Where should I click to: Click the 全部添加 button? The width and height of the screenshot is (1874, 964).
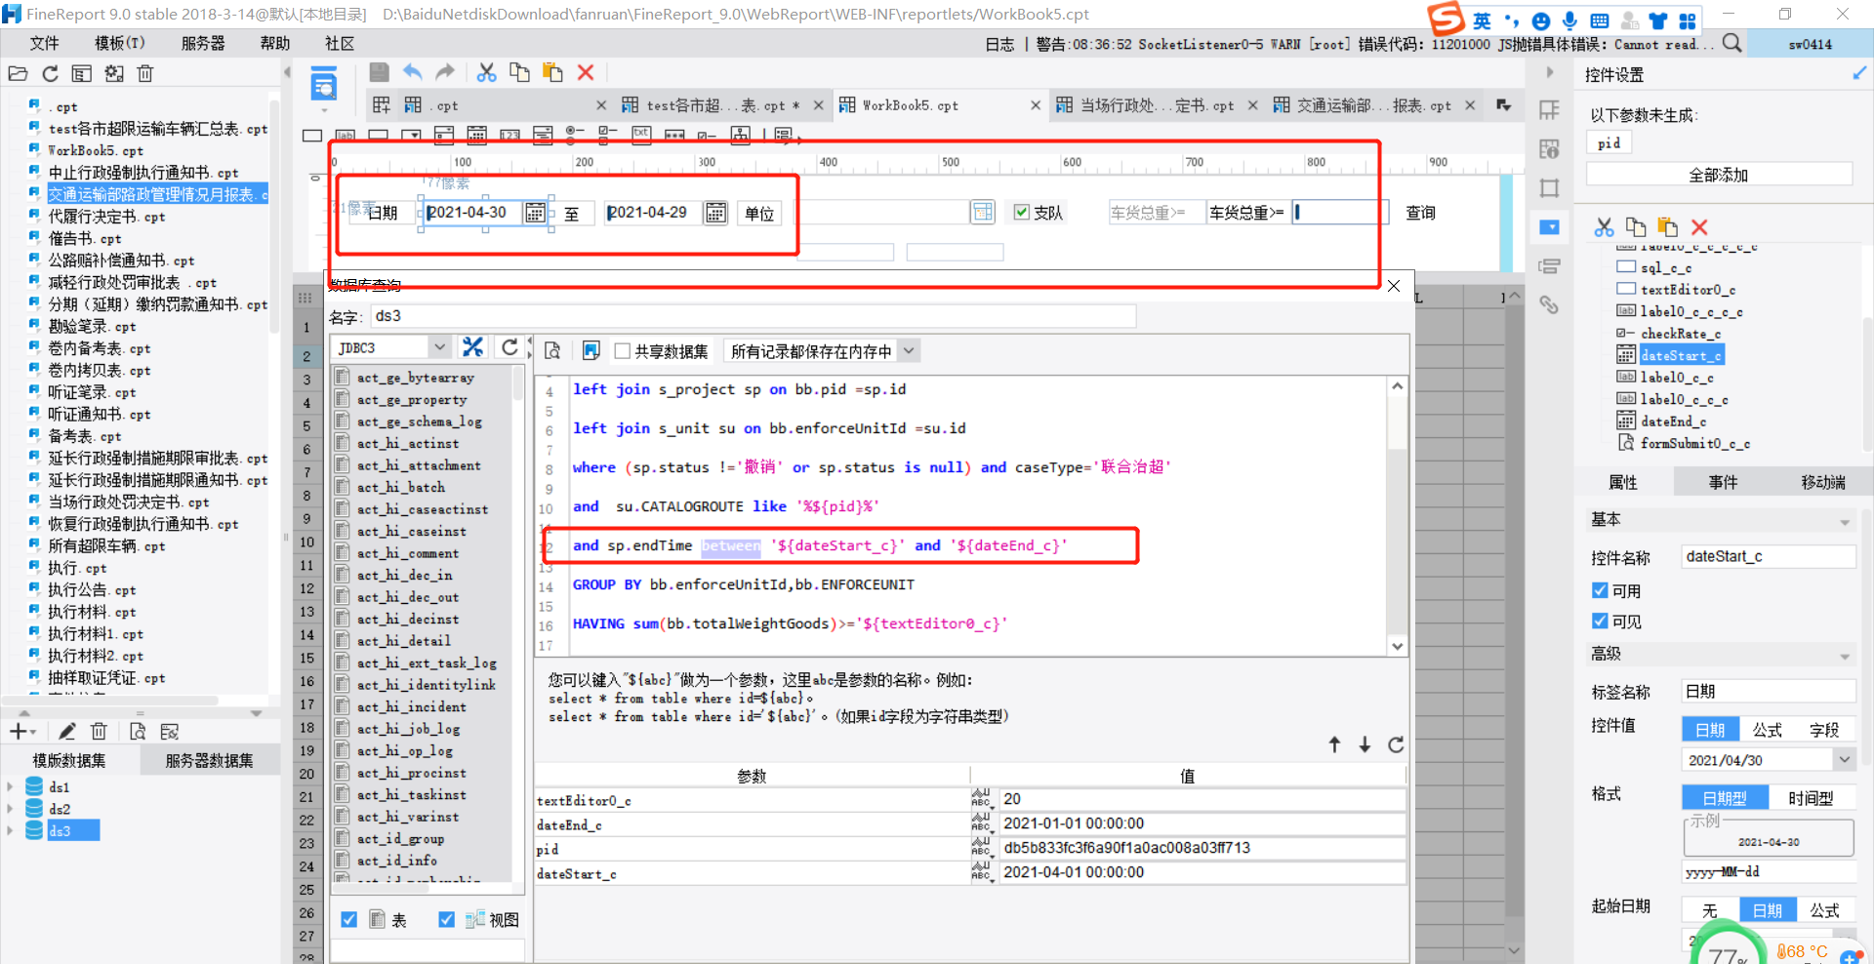pos(1719,175)
